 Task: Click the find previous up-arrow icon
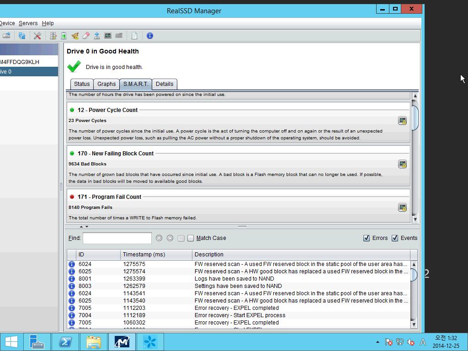click(x=170, y=238)
